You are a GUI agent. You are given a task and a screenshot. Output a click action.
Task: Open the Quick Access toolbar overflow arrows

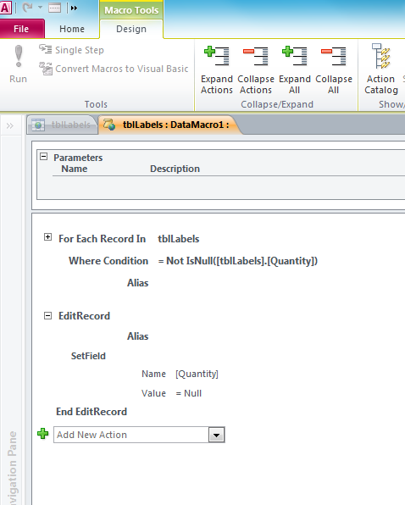coord(74,8)
